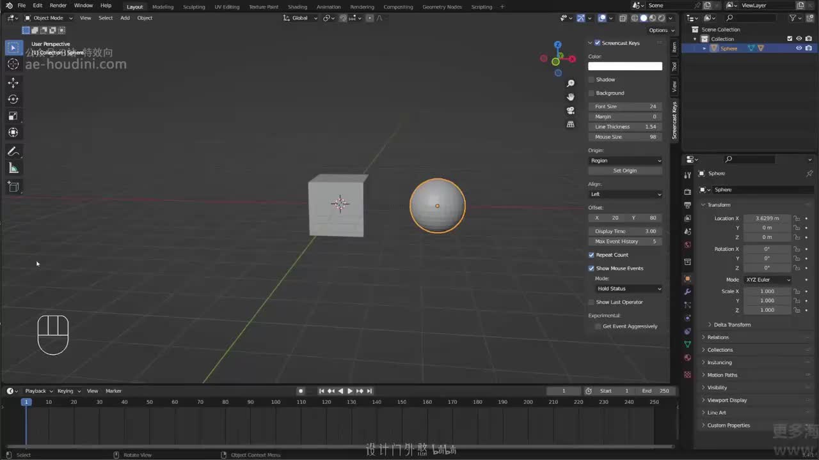Open the Render menu
Viewport: 819px width, 460px height.
coord(58,6)
